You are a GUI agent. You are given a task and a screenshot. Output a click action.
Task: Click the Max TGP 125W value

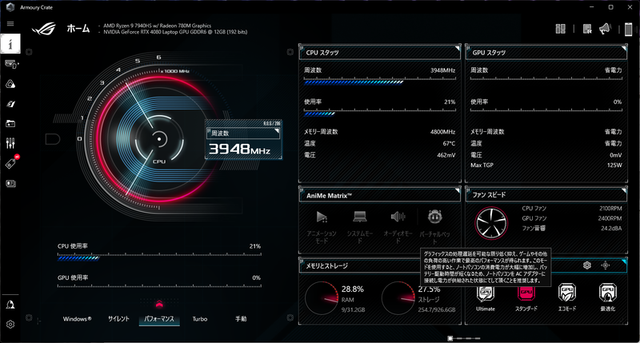click(x=614, y=166)
